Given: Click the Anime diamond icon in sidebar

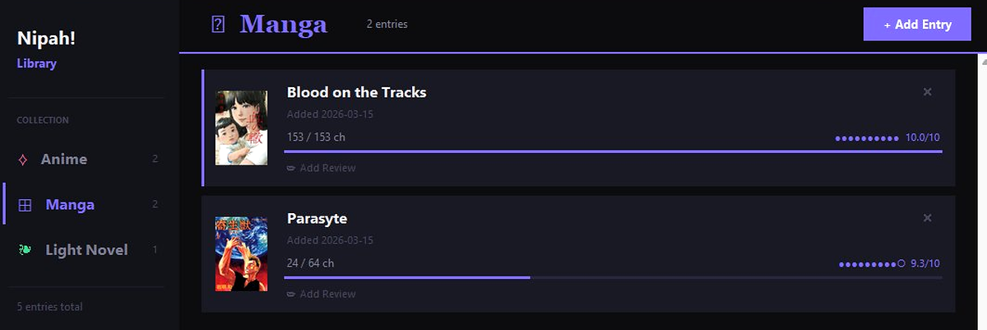Looking at the screenshot, I should point(23,160).
